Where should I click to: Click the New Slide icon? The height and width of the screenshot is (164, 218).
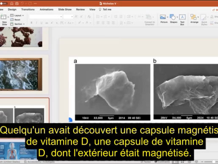click(3, 17)
